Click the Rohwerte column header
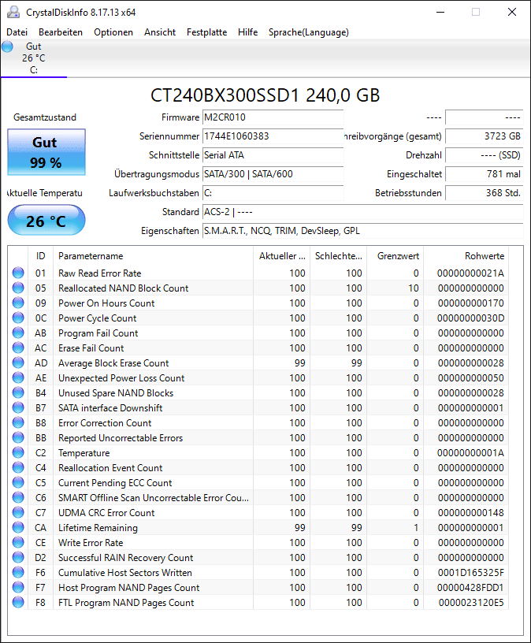This screenshot has height=643, width=531. [x=466, y=256]
